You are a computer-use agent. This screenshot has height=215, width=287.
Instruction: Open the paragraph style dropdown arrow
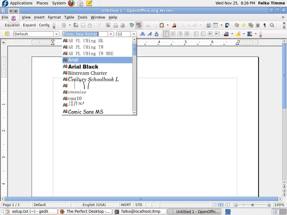tap(56, 34)
